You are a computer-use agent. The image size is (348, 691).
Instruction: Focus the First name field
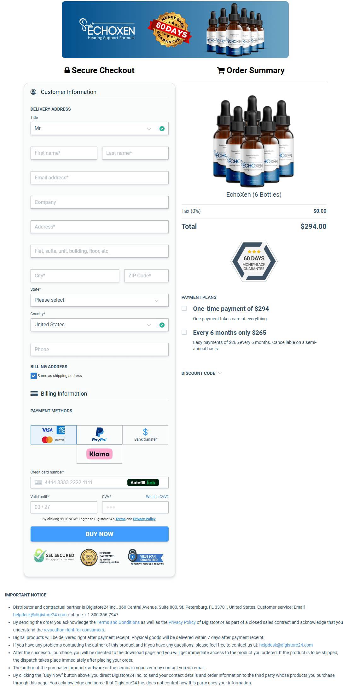[x=64, y=153]
